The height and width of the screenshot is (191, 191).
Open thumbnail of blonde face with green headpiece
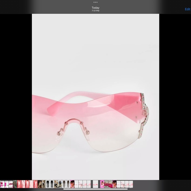point(15,184)
